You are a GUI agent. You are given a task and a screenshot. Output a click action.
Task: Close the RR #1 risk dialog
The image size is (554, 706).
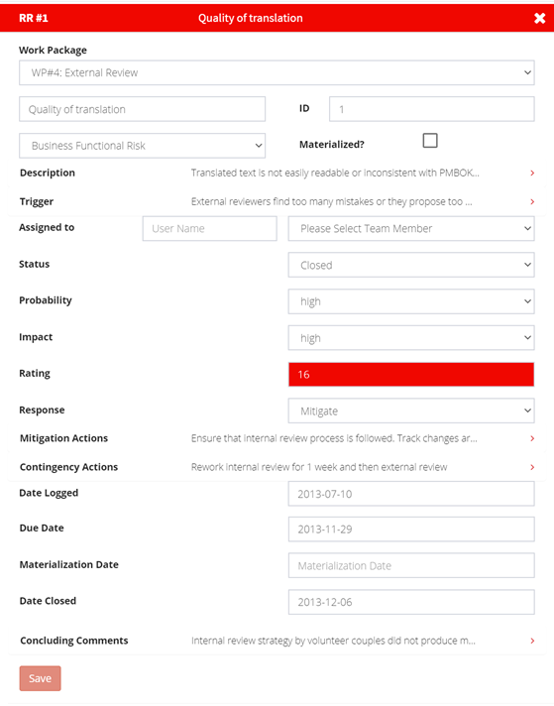tap(539, 18)
